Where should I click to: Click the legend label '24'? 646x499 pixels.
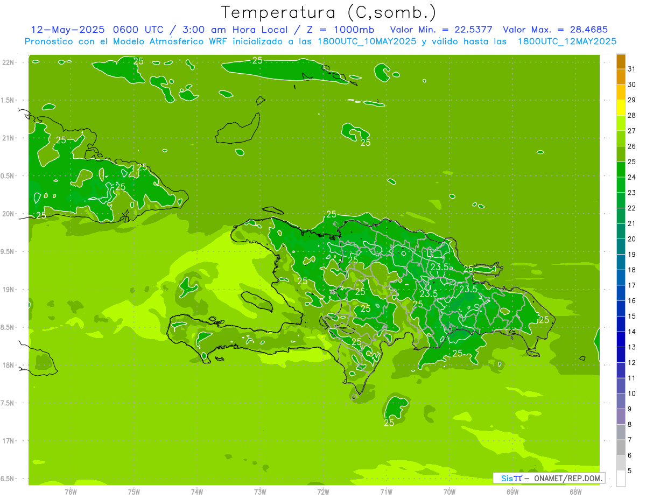coord(631,177)
